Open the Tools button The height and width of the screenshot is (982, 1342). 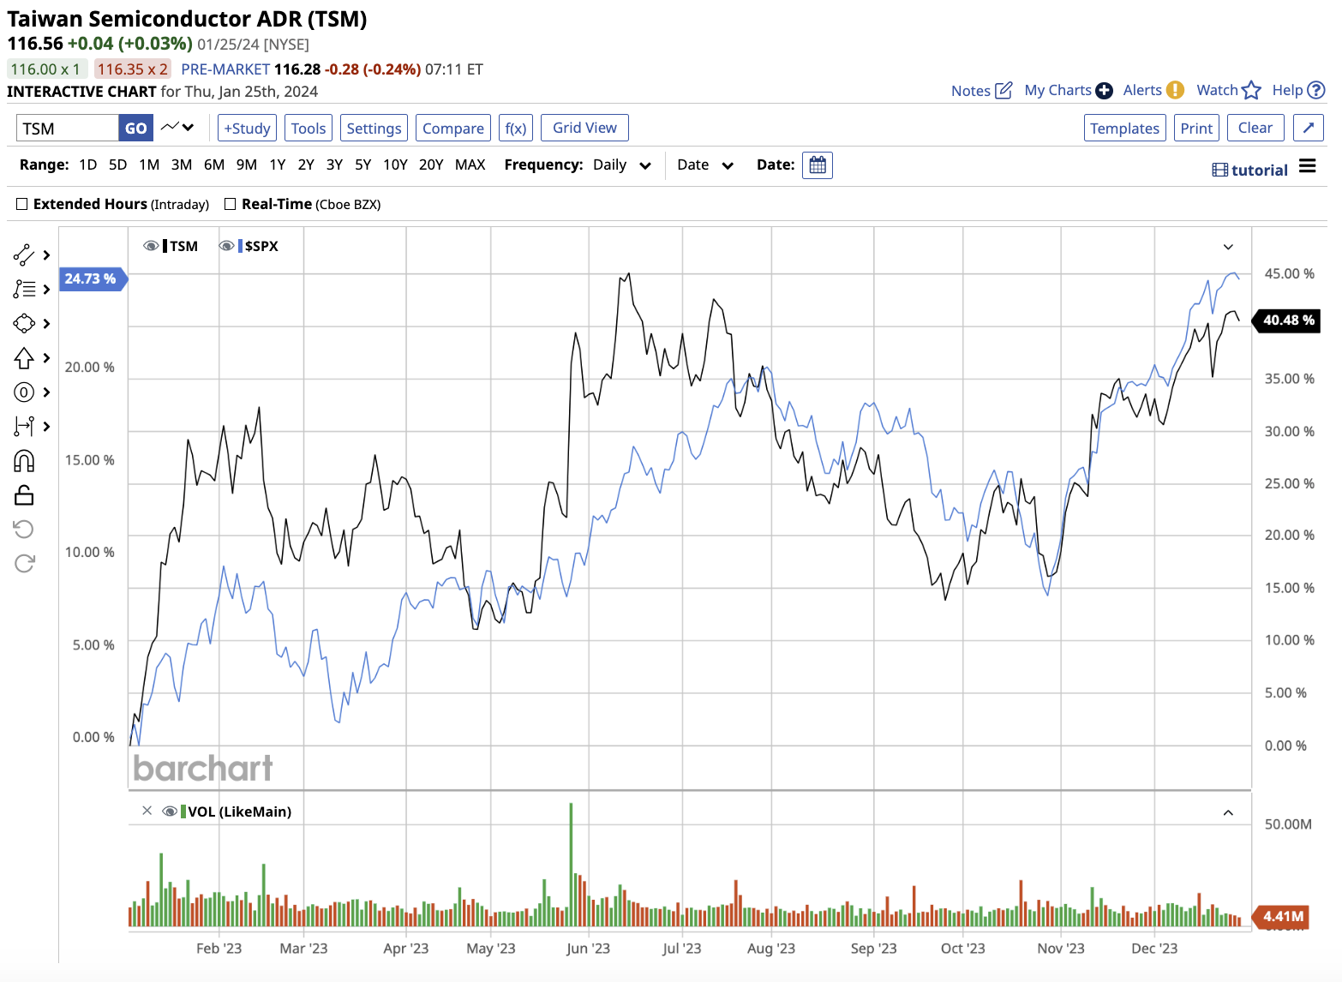[309, 128]
